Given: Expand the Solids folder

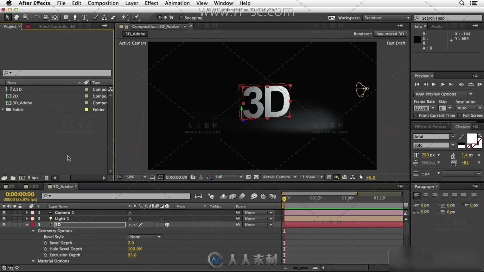Looking at the screenshot, I should pos(3,110).
